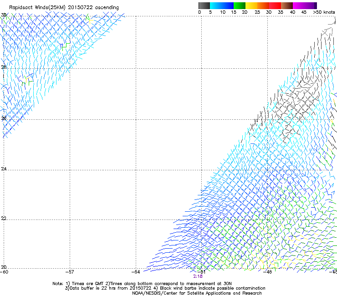Click the purple '2:18' time label

point(198,276)
